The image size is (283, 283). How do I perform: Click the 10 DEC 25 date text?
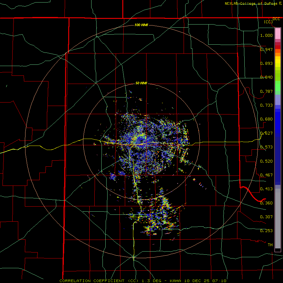pyautogui.click(x=197, y=281)
